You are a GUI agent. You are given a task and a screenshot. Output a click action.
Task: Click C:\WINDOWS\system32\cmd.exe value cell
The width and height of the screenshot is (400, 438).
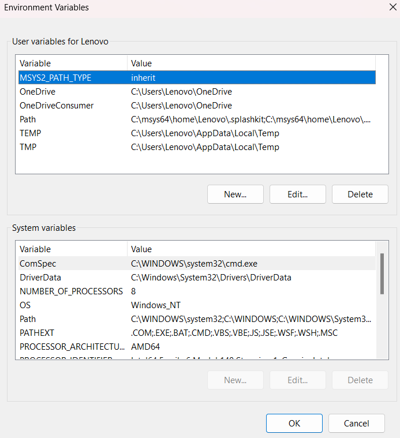pyautogui.click(x=194, y=263)
